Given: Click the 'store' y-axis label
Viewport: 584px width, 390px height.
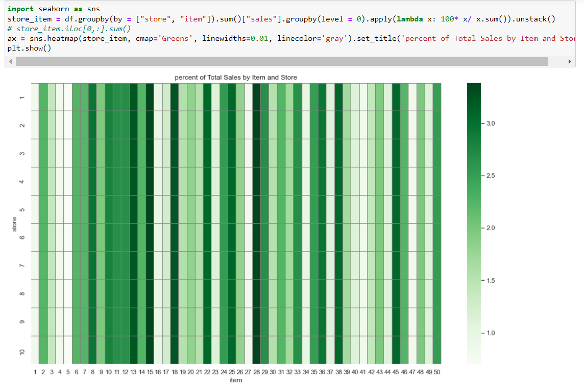Looking at the screenshot, I should click(14, 224).
